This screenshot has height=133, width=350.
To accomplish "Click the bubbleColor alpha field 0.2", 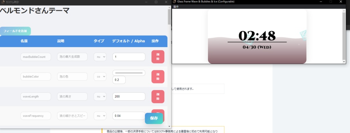I will coord(119,80).
